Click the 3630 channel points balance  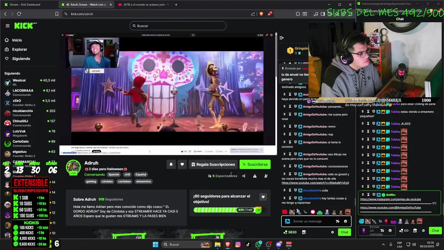(x=290, y=232)
